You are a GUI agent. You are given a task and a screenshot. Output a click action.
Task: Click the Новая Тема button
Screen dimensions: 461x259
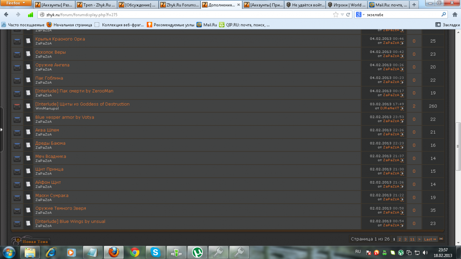35,242
